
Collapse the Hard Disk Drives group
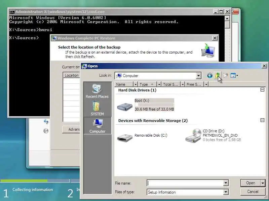point(262,89)
